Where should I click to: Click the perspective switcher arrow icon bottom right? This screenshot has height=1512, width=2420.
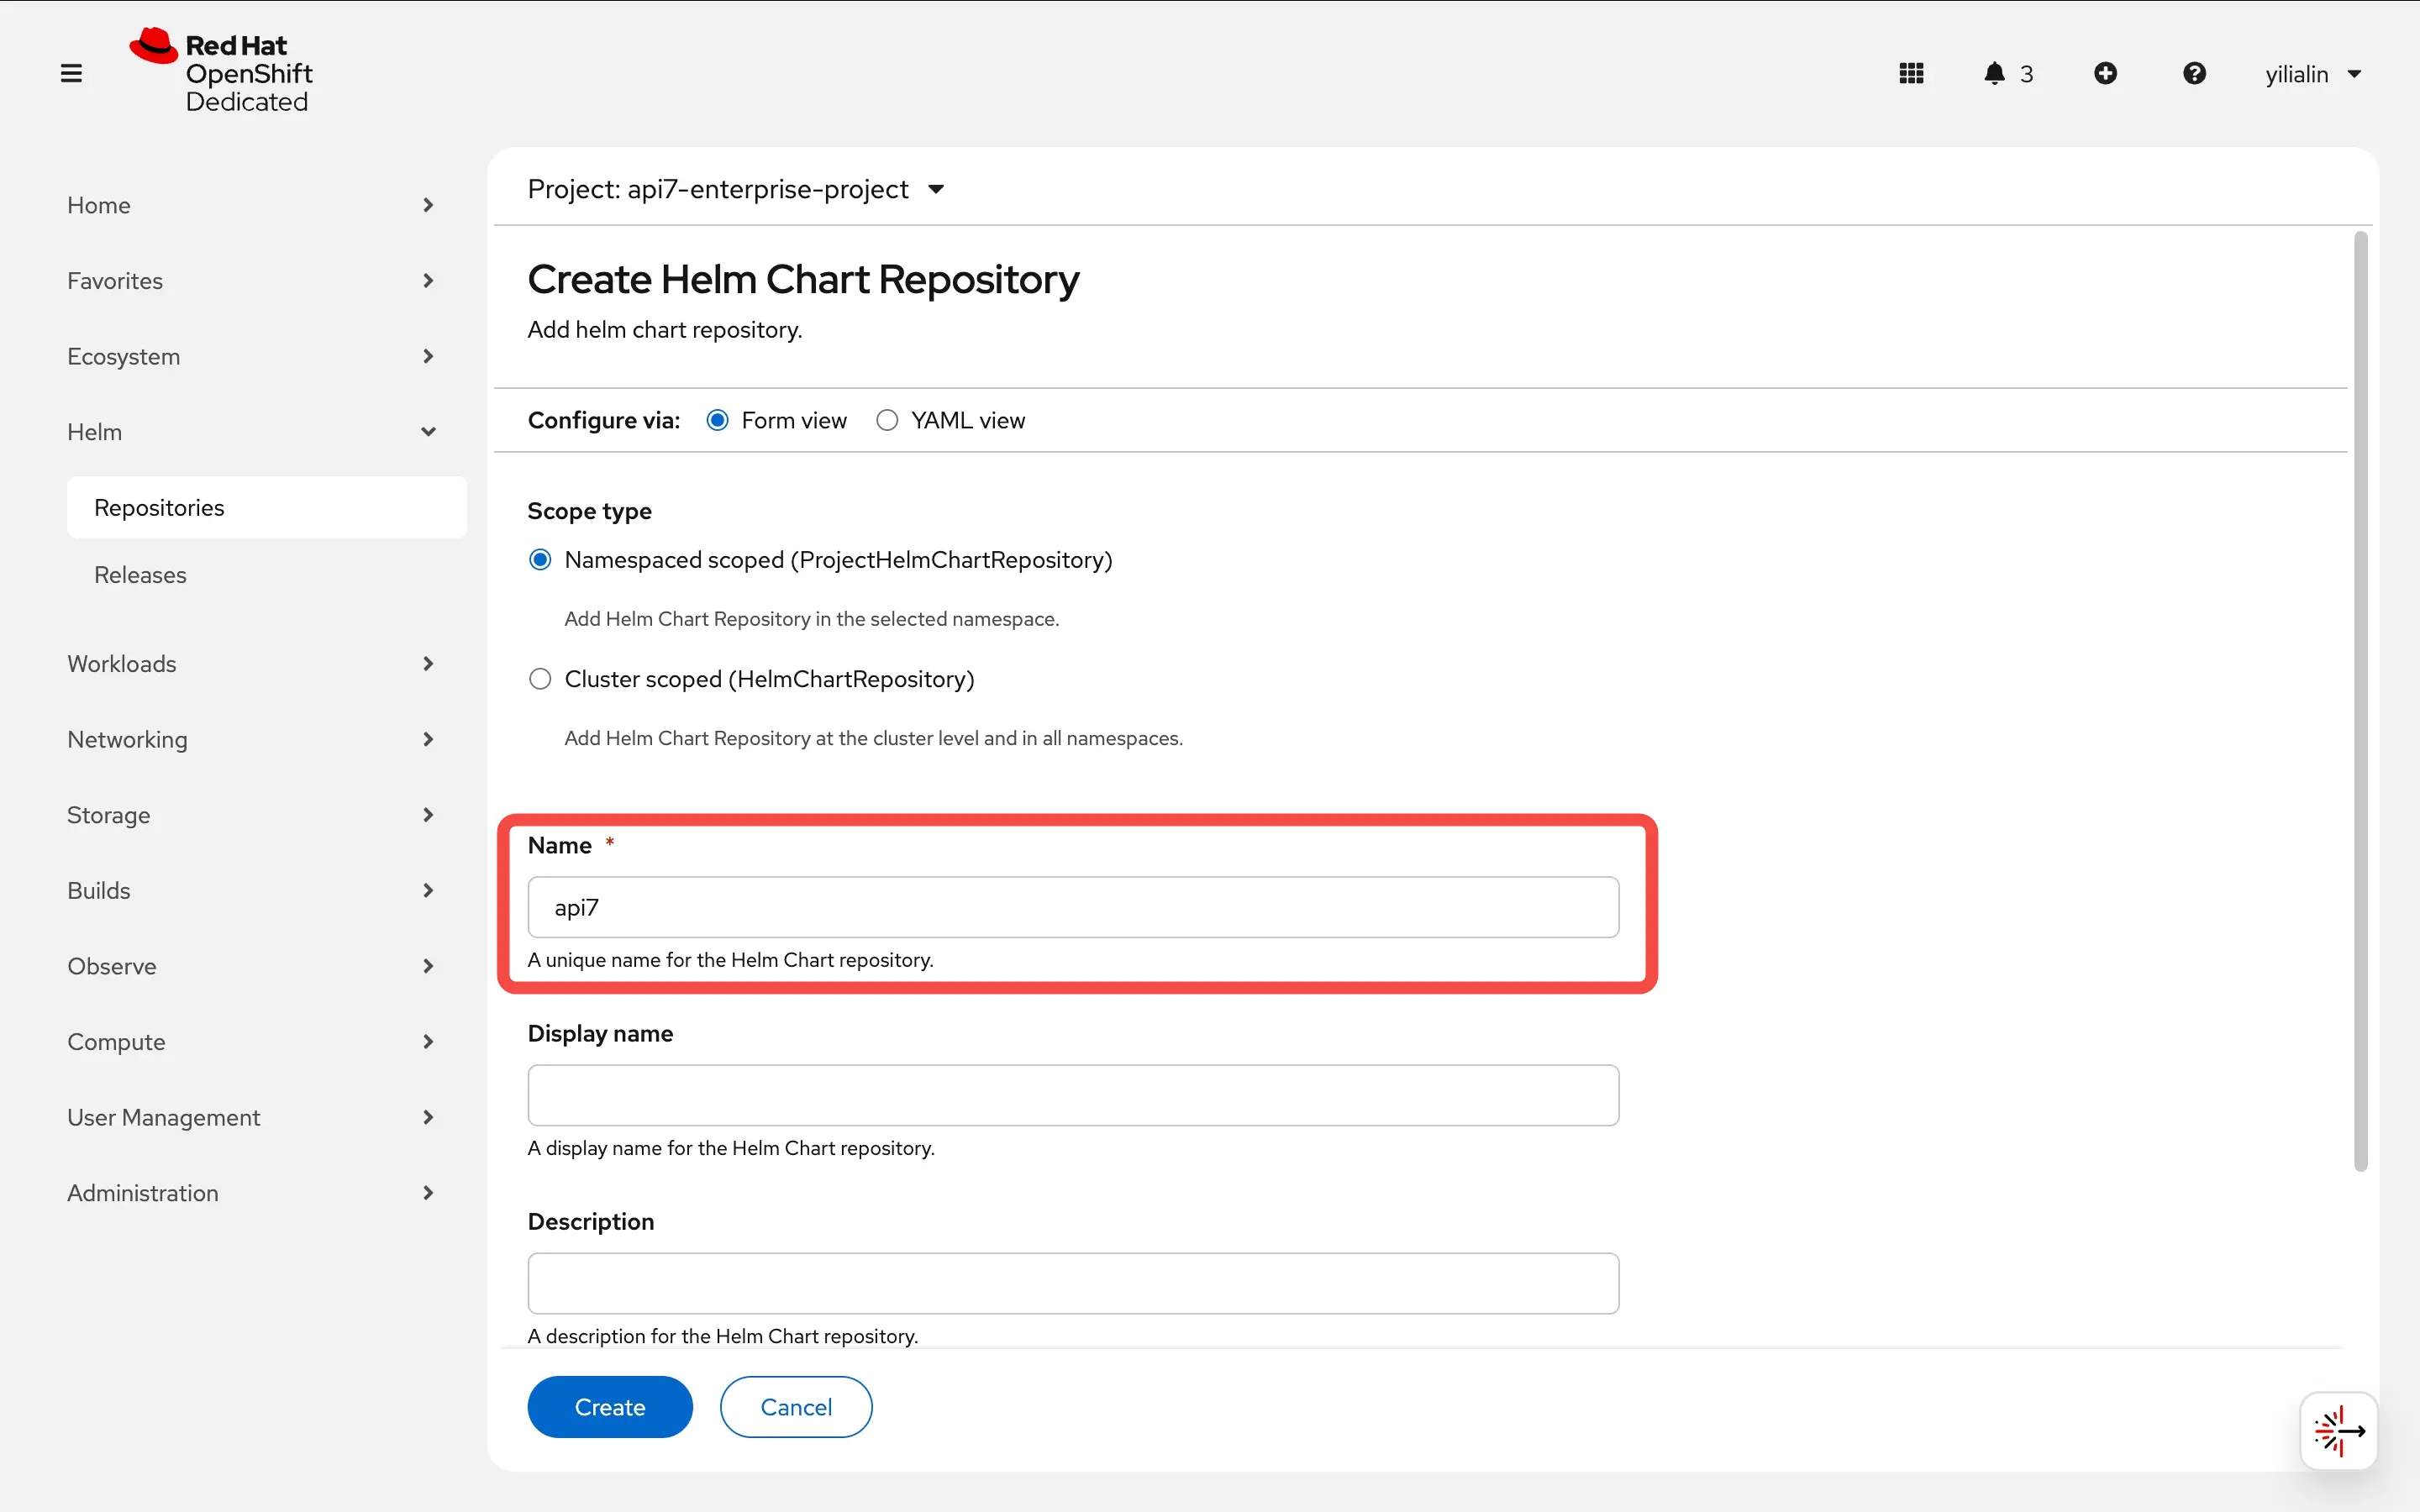2339,1430
